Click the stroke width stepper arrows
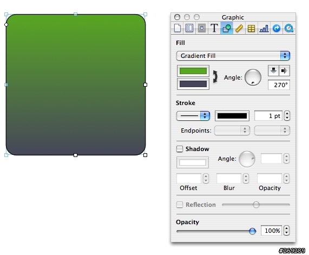The width and height of the screenshot is (309, 255). (287, 115)
